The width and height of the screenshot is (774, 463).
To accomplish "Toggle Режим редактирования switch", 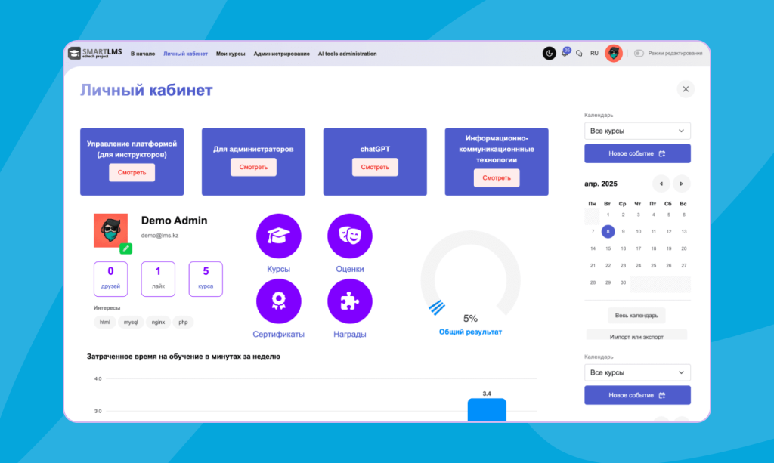I will [x=639, y=54].
